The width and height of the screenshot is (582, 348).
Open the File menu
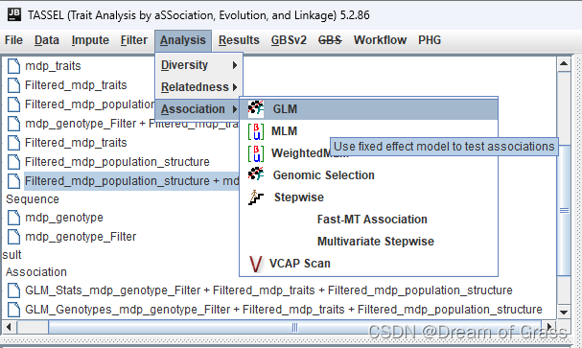click(13, 40)
